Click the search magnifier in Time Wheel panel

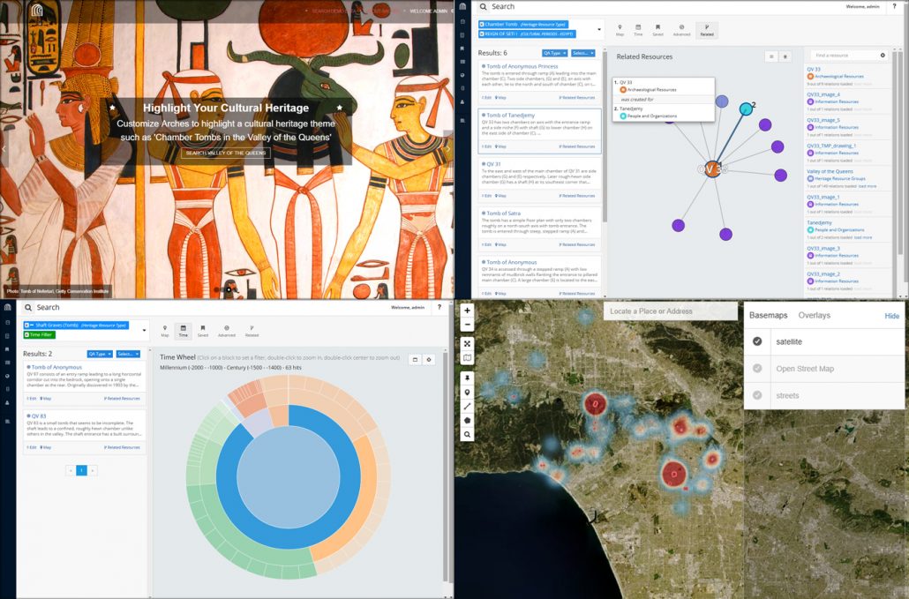coord(28,307)
